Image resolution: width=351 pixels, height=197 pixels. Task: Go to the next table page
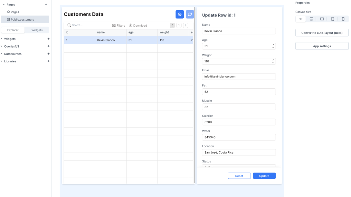pos(185,25)
